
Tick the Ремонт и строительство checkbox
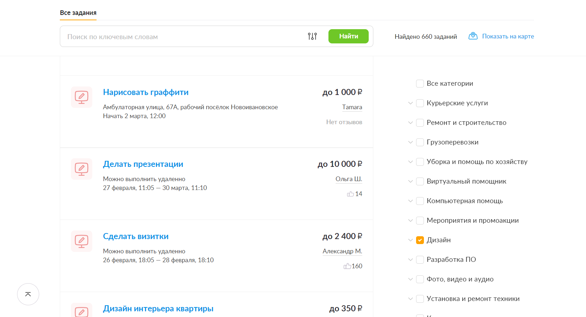click(x=420, y=123)
